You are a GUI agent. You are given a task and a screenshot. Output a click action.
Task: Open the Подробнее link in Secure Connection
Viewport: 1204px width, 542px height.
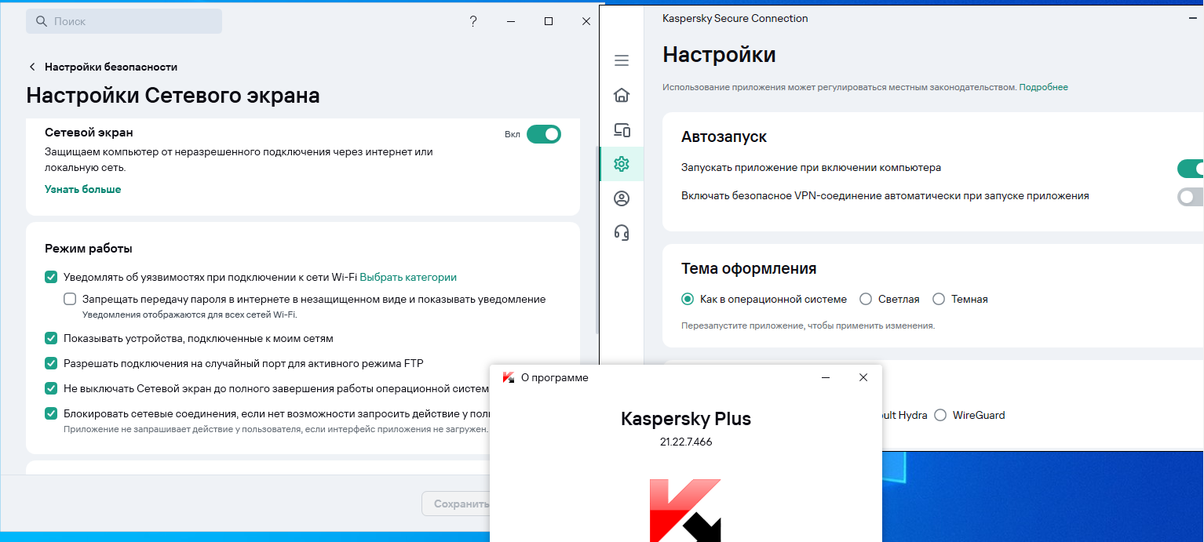1043,87
